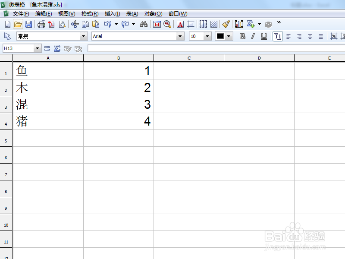
Task: Open Find with the binoculars icon
Action: point(144,24)
